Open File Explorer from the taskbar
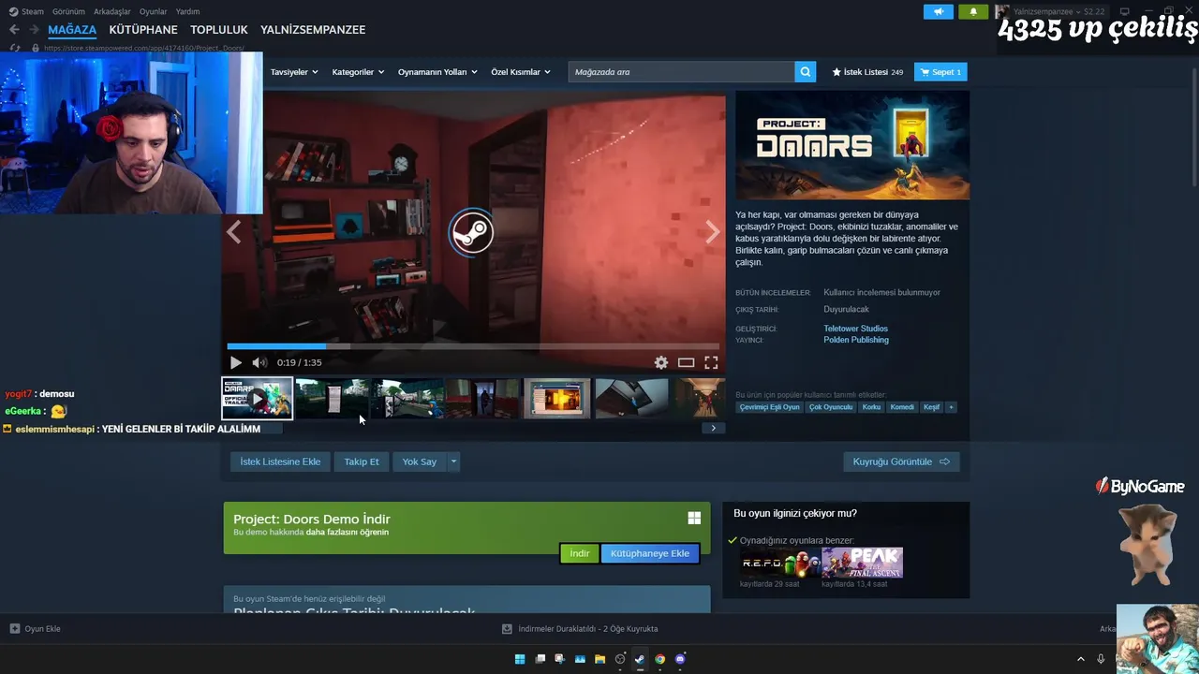Viewport: 1199px width, 674px height. pos(599,659)
